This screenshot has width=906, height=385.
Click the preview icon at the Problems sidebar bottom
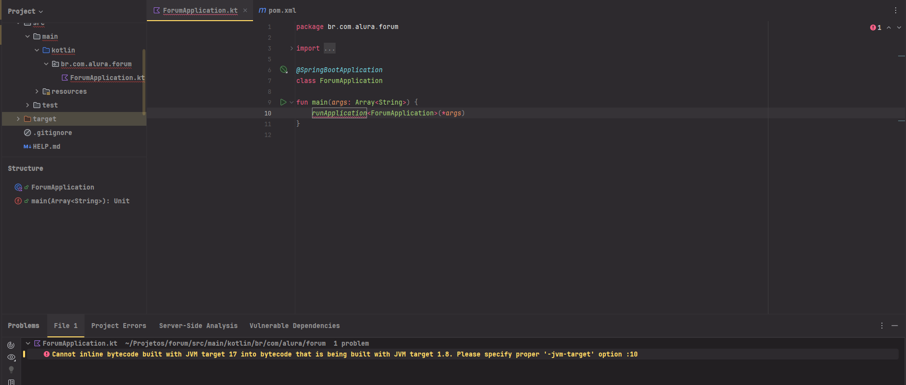(x=11, y=382)
